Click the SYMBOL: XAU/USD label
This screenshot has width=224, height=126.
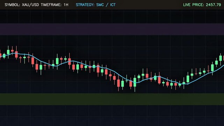[22, 5]
